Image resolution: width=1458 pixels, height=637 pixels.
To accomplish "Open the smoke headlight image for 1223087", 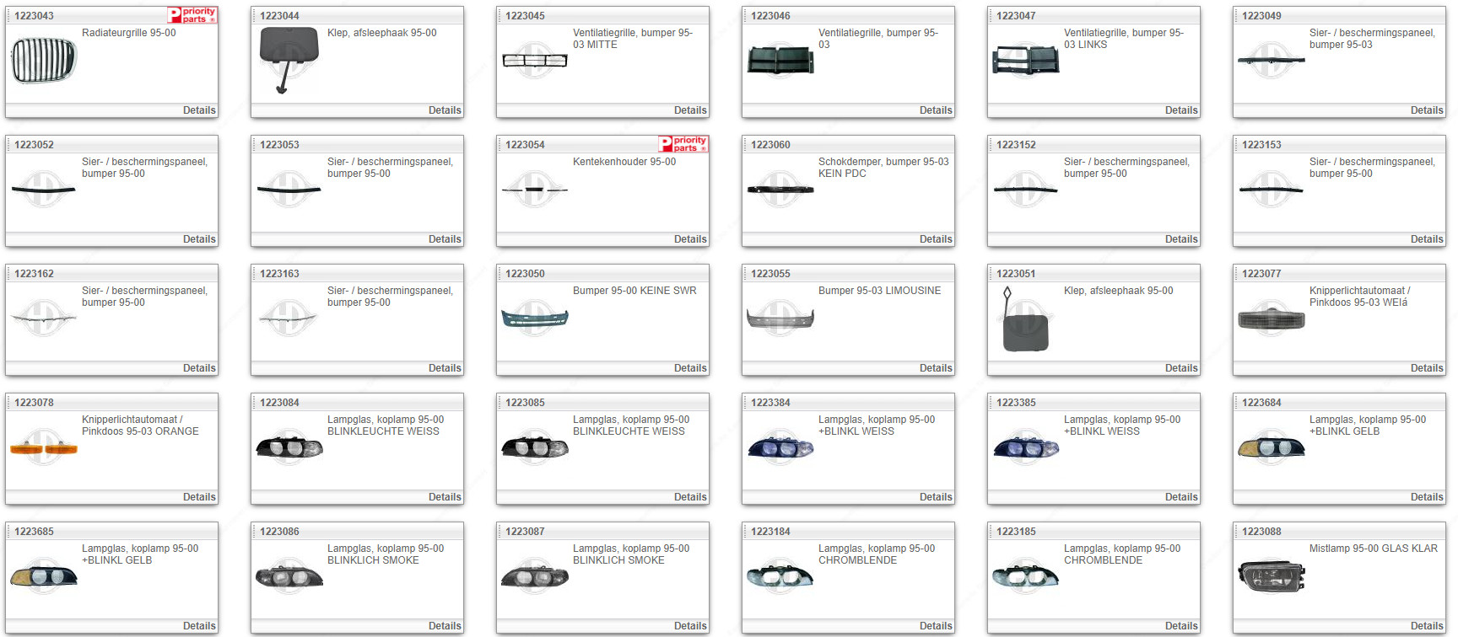I will pos(534,576).
